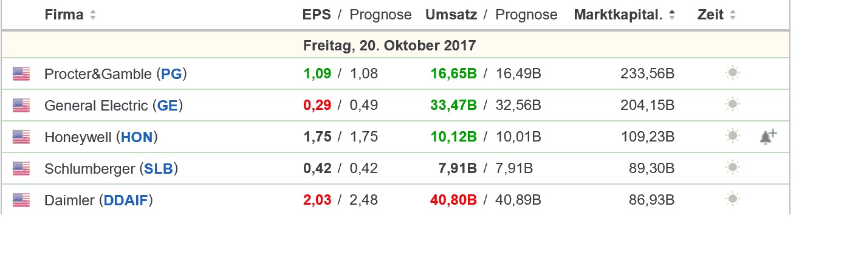Image resolution: width=847 pixels, height=263 pixels.
Task: Open the HON ticker link
Action: point(137,137)
